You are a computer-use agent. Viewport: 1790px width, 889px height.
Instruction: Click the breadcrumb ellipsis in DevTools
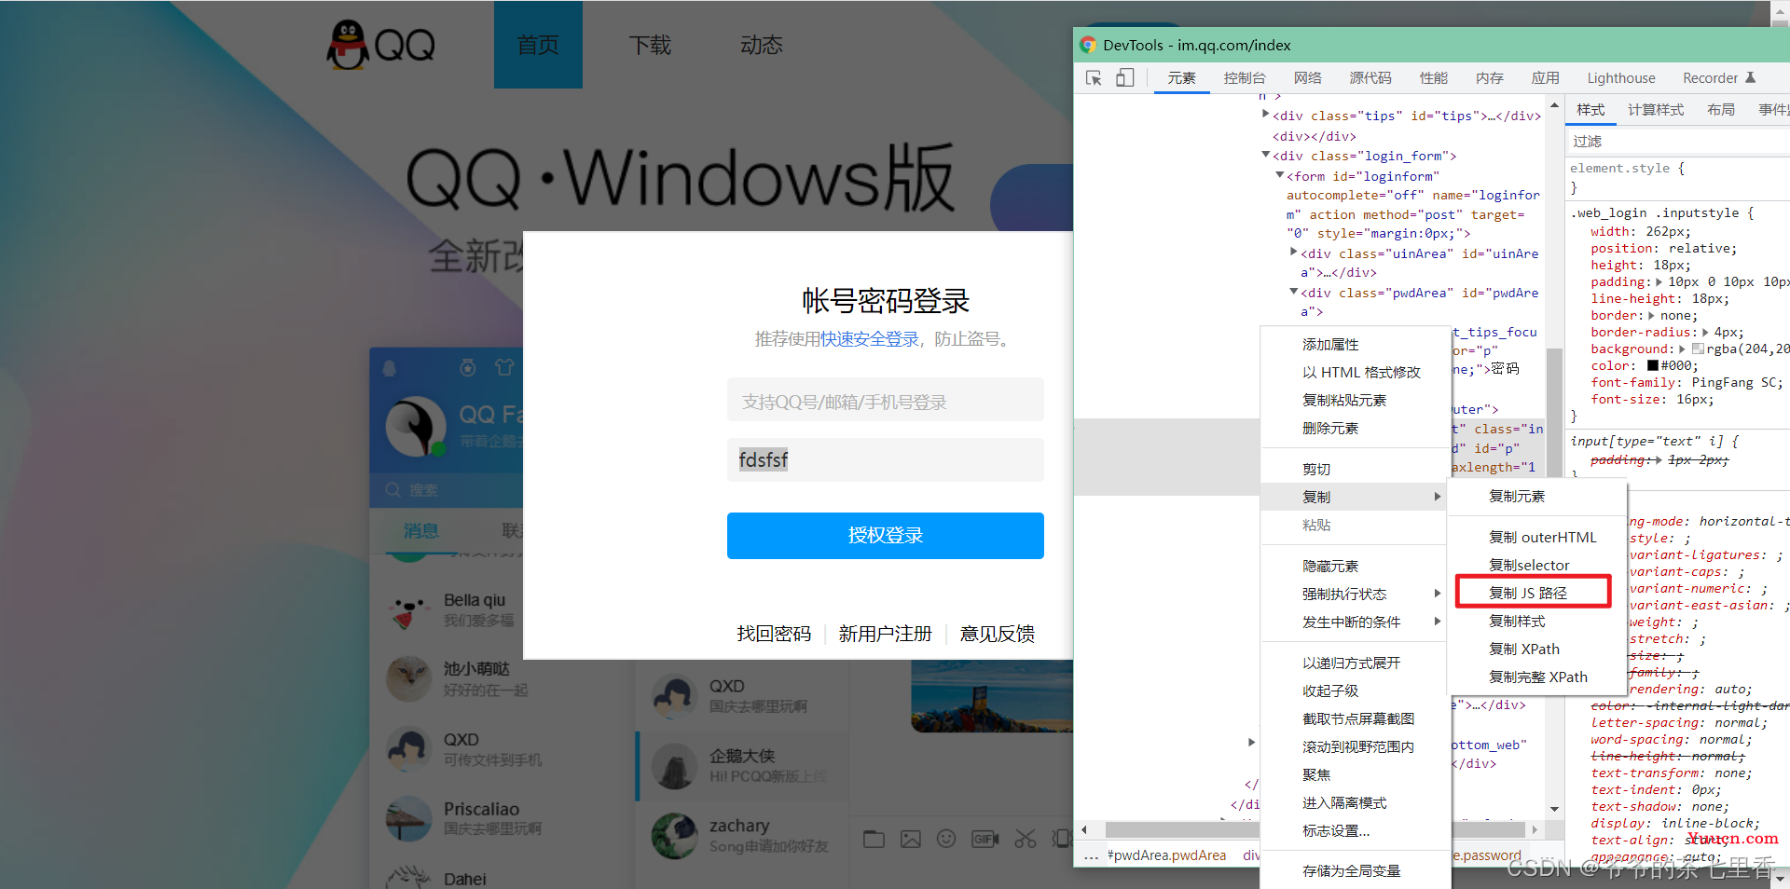(1091, 855)
